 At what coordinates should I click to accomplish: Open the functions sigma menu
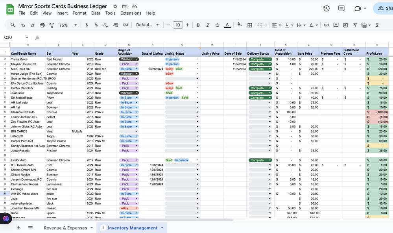[x=377, y=25]
